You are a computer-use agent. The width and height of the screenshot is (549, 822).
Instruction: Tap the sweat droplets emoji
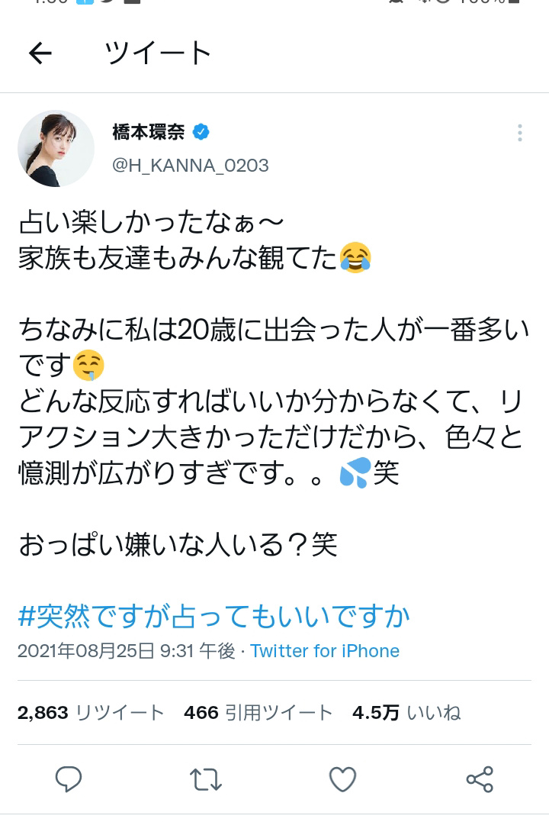(x=355, y=472)
